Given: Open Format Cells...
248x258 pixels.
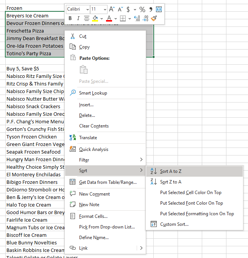Looking at the screenshot, I should [105, 216].
